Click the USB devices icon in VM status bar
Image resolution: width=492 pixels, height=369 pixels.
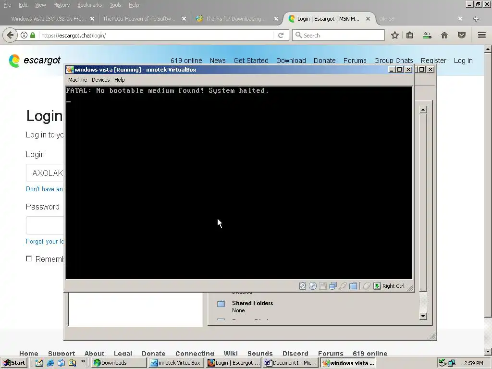click(x=343, y=286)
